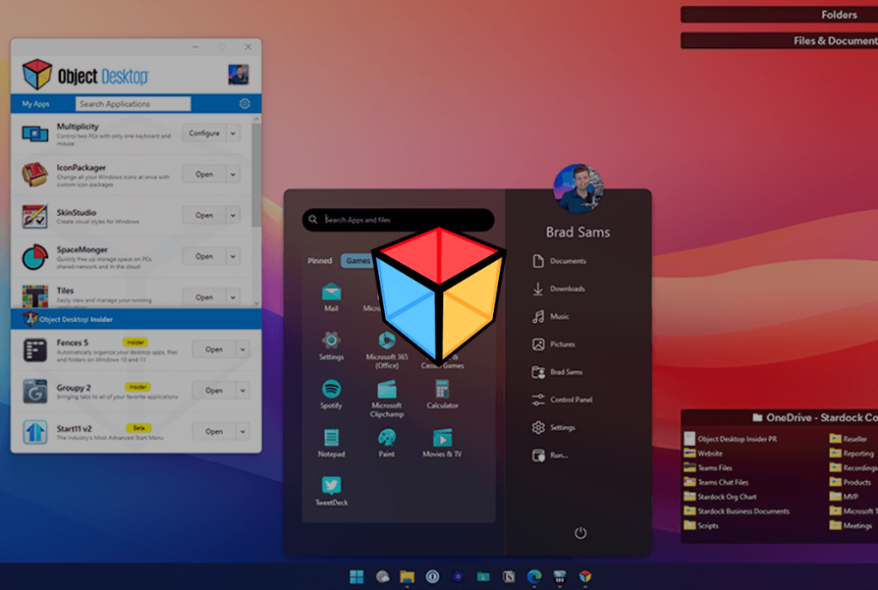Open the Settings app in pinned apps grid
The width and height of the screenshot is (878, 590).
(x=331, y=346)
